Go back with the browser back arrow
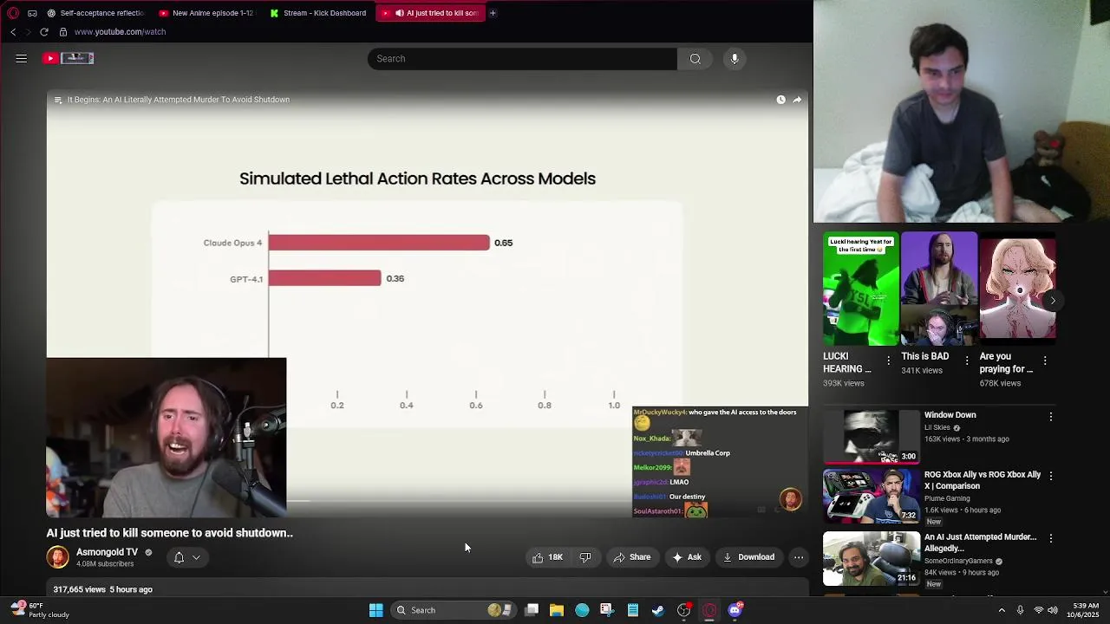1110x624 pixels. [x=13, y=32]
